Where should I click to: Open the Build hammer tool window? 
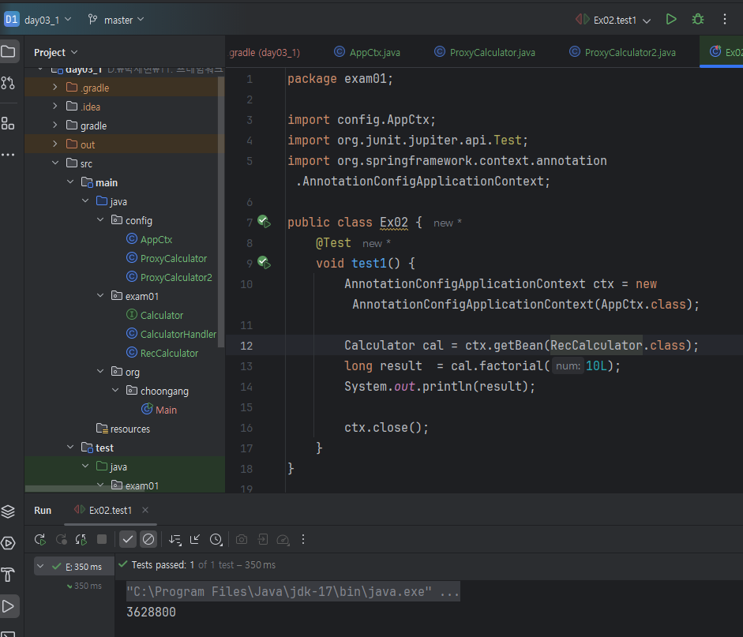pos(8,574)
